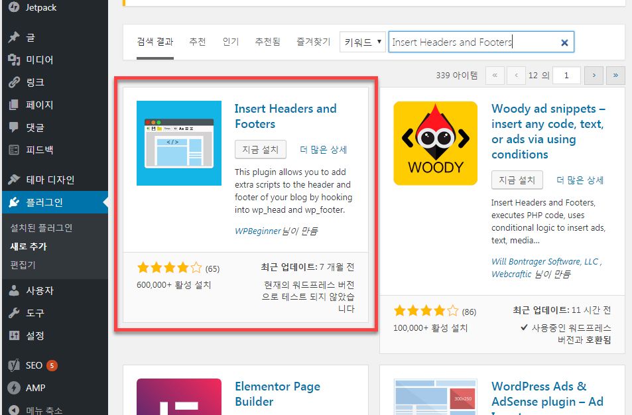Open the Will Bontrager Software, LLC author link
The width and height of the screenshot is (632, 415).
coord(546,261)
